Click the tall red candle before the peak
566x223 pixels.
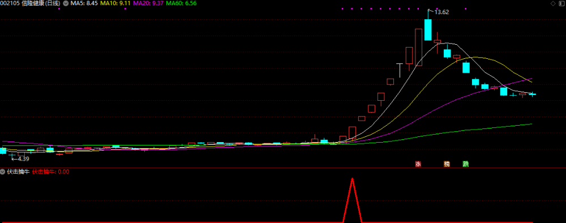click(419, 48)
